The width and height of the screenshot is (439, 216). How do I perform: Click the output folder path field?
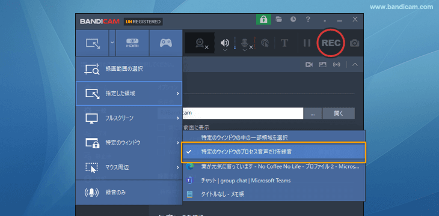point(230,113)
